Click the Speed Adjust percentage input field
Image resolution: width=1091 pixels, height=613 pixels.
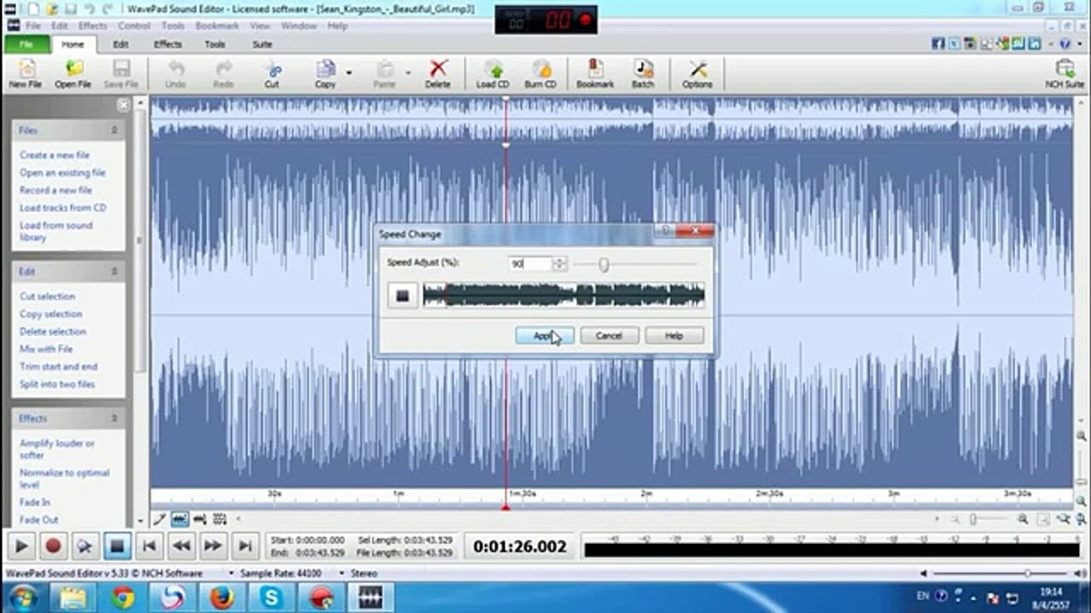click(530, 264)
